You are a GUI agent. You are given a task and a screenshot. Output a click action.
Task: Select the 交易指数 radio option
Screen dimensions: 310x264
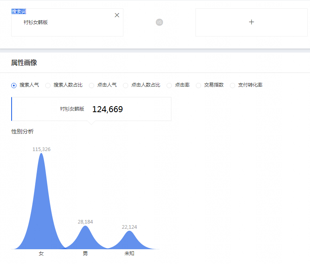tap(198, 85)
